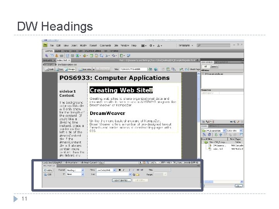Open the Format dropdown showing Heading 1

(x=75, y=170)
